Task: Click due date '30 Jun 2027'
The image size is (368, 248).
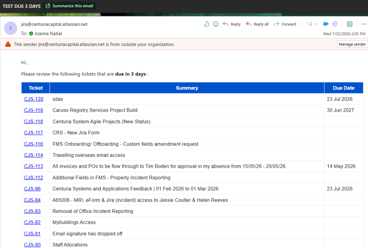Action: [x=340, y=110]
